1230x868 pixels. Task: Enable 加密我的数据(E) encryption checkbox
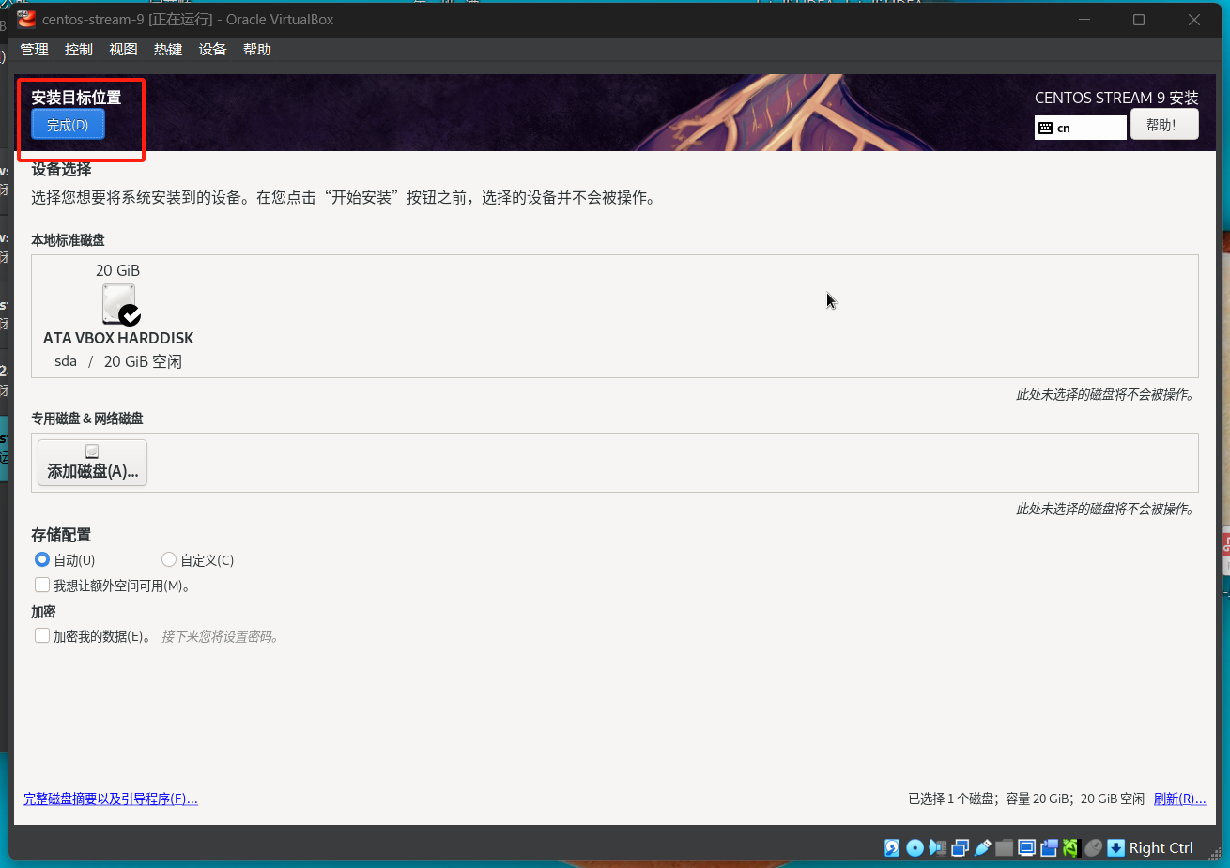pyautogui.click(x=42, y=635)
